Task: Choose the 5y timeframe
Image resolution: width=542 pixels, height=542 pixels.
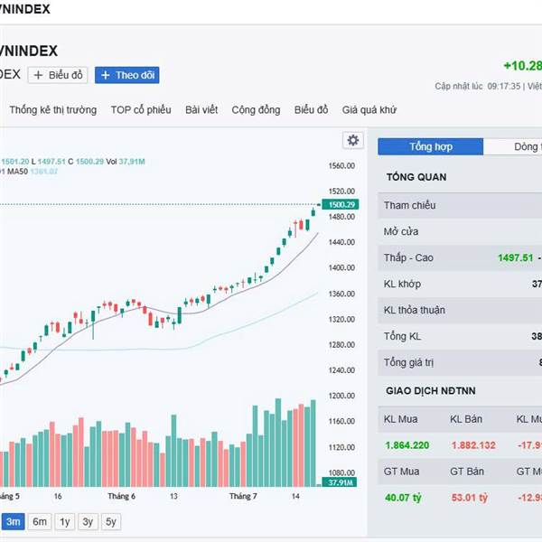Action: (110, 521)
